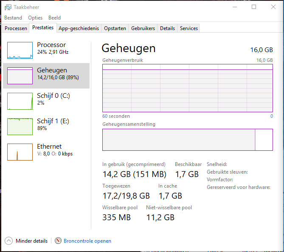
Task: Collapse view with Minder details arrow
Action: 9,241
